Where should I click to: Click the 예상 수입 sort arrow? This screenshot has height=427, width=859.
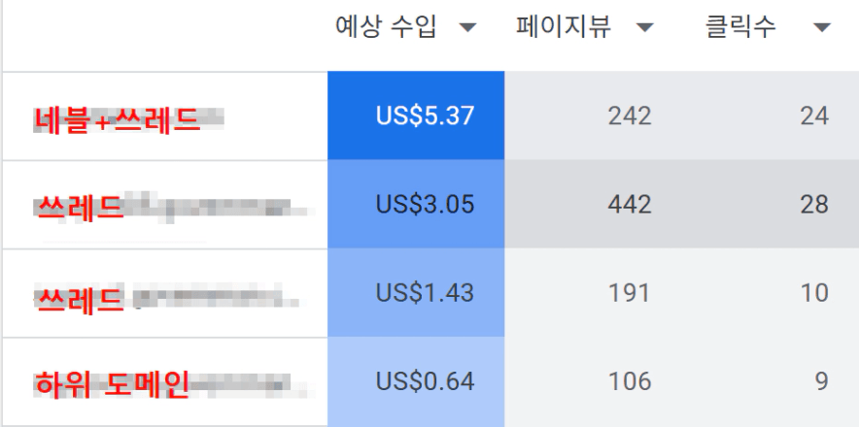point(467,28)
